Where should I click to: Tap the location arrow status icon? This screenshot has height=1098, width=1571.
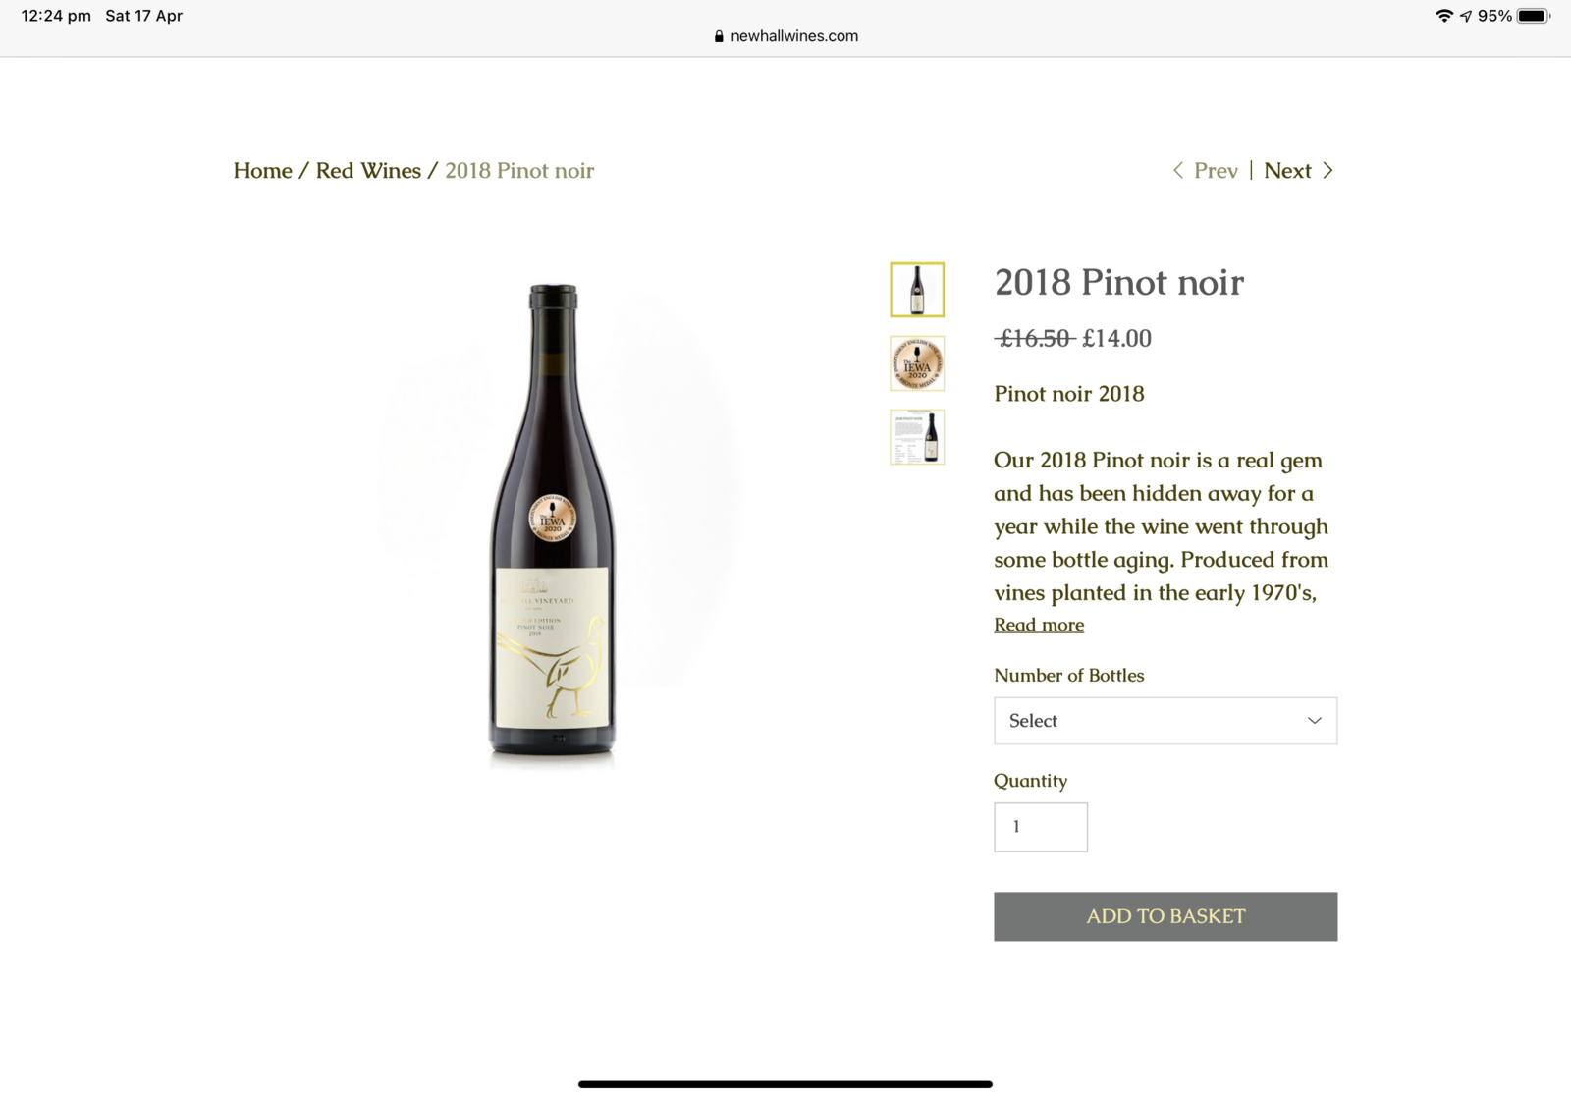click(1466, 16)
